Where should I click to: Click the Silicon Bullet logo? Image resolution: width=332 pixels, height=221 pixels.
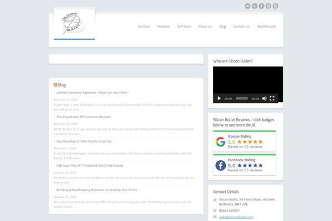pos(74,23)
